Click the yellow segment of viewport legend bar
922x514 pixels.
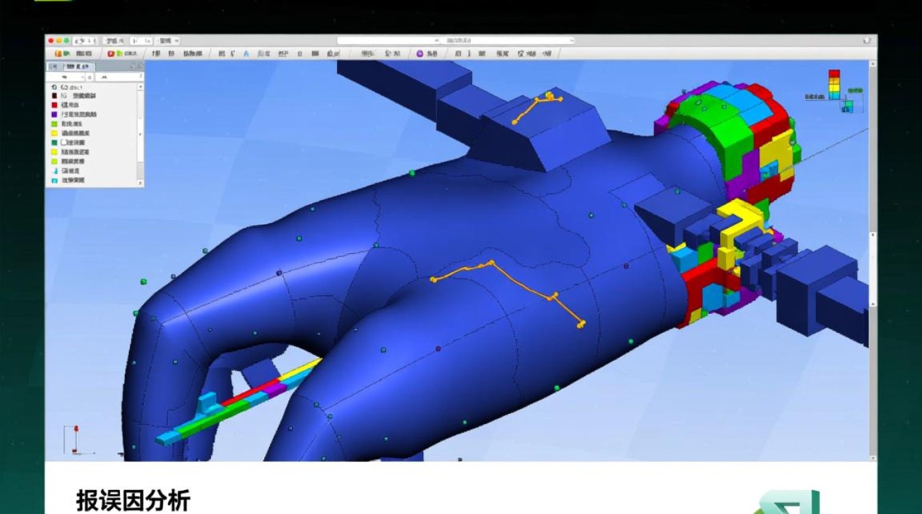[x=834, y=88]
